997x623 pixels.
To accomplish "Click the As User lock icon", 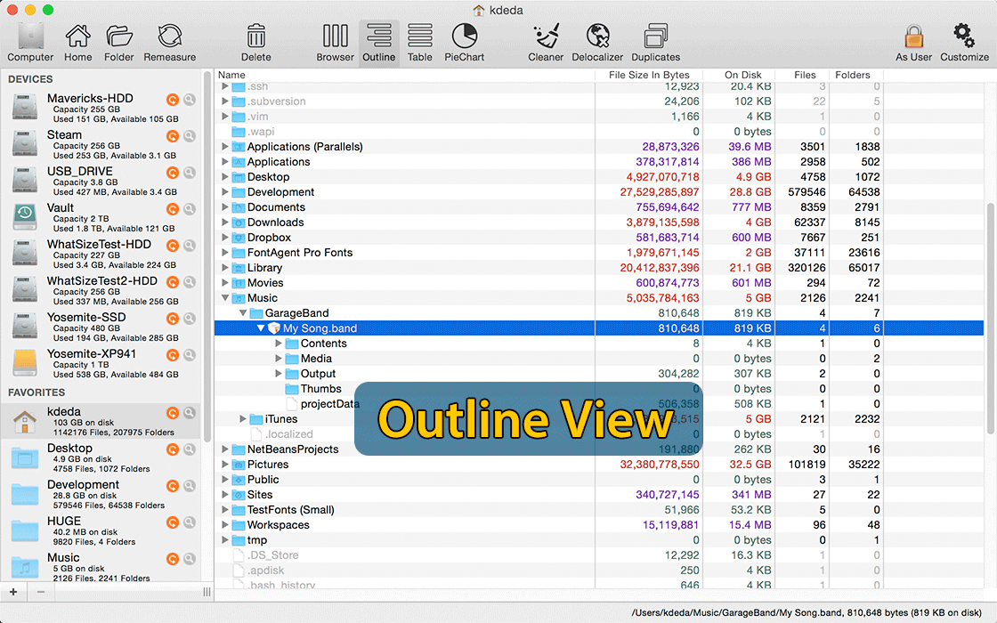I will tap(914, 40).
